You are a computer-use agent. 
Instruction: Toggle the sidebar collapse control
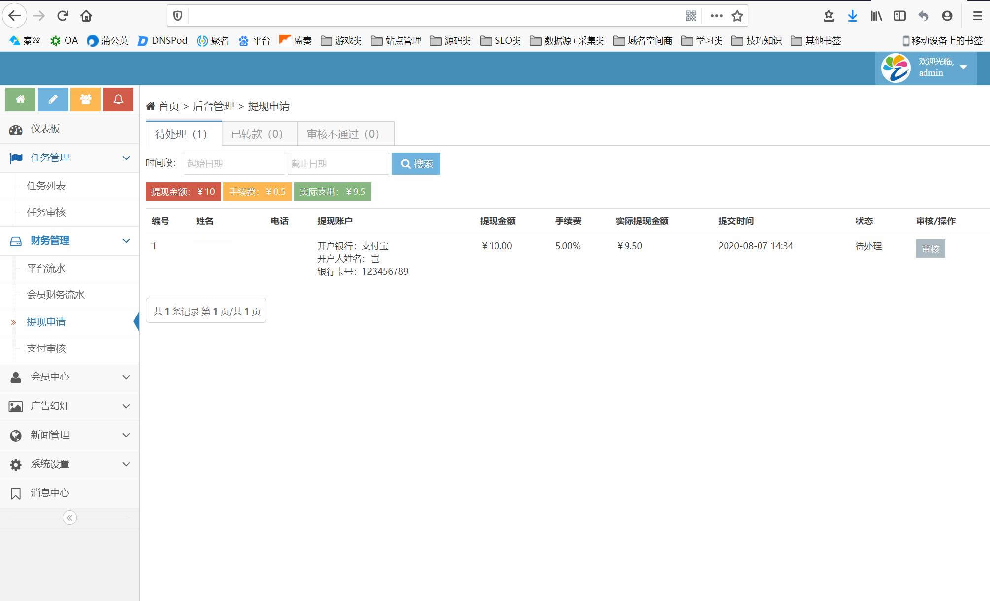tap(69, 518)
